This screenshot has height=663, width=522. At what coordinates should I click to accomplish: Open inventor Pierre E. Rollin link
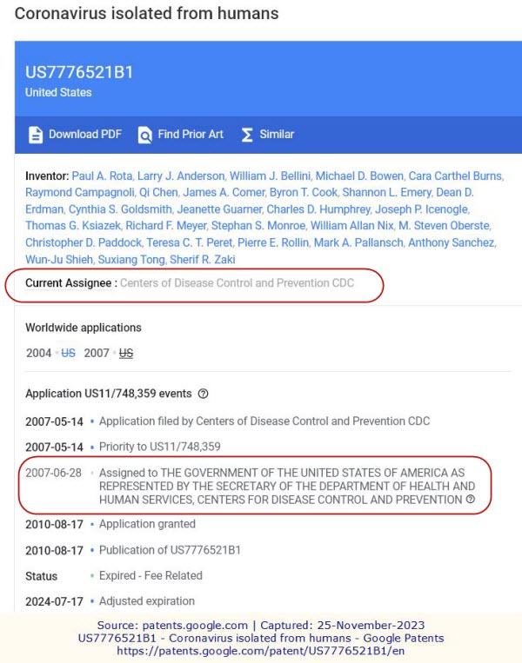[x=273, y=242]
